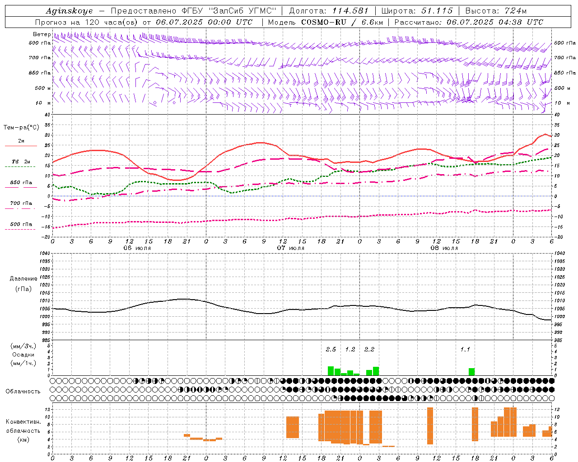The image size is (578, 462).
Task: Click the '07 июля' date label
Action: click(291, 248)
